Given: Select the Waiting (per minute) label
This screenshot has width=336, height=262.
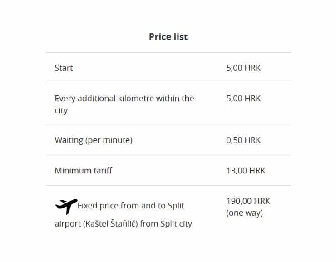Looking at the screenshot, I should (x=94, y=140).
